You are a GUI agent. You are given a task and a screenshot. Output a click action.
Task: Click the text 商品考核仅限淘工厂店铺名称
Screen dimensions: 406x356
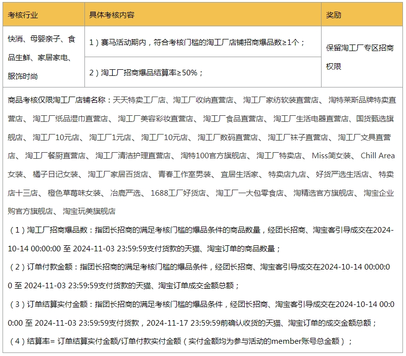coord(57,100)
